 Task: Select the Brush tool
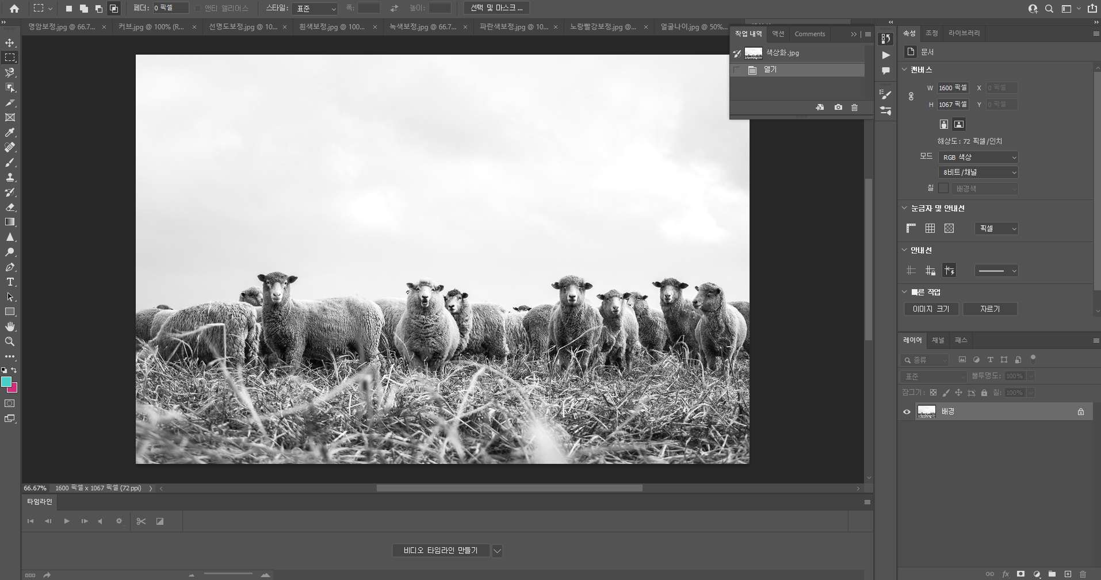[x=10, y=162]
